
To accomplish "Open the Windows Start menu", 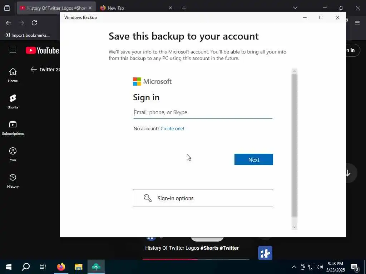I will tap(9, 267).
